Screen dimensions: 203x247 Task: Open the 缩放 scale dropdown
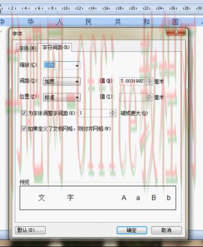[77, 66]
